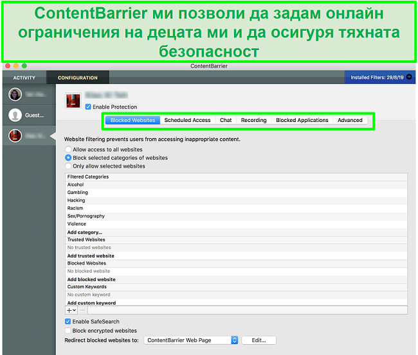Switch to the Configuration tab
The height and width of the screenshot is (355, 418).
(x=78, y=78)
